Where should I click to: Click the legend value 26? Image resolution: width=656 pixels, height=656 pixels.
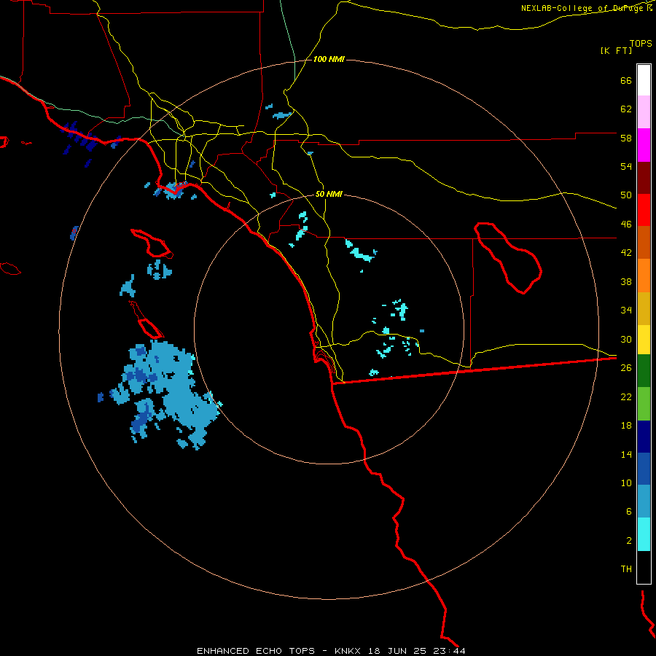click(x=626, y=368)
